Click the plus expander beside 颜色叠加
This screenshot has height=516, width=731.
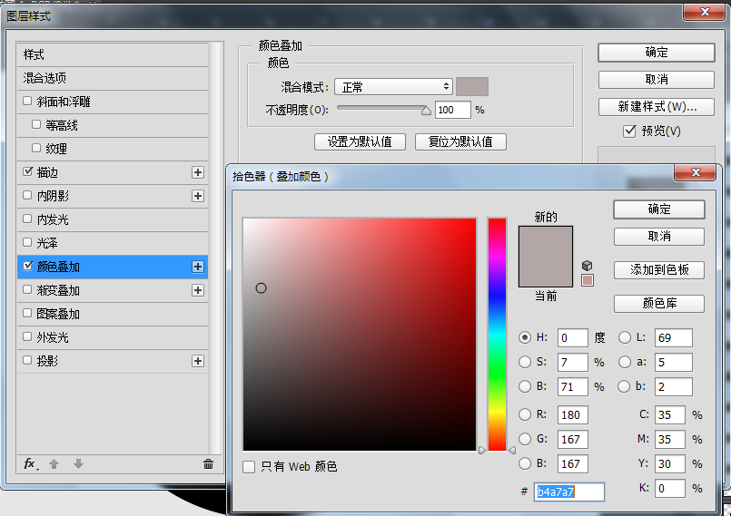[198, 267]
